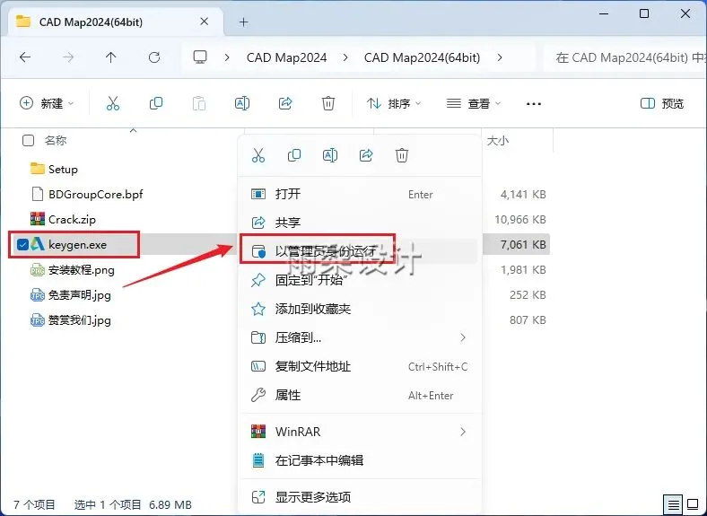The image size is (707, 516).
Task: Click the Setup folder icon
Action: point(38,169)
